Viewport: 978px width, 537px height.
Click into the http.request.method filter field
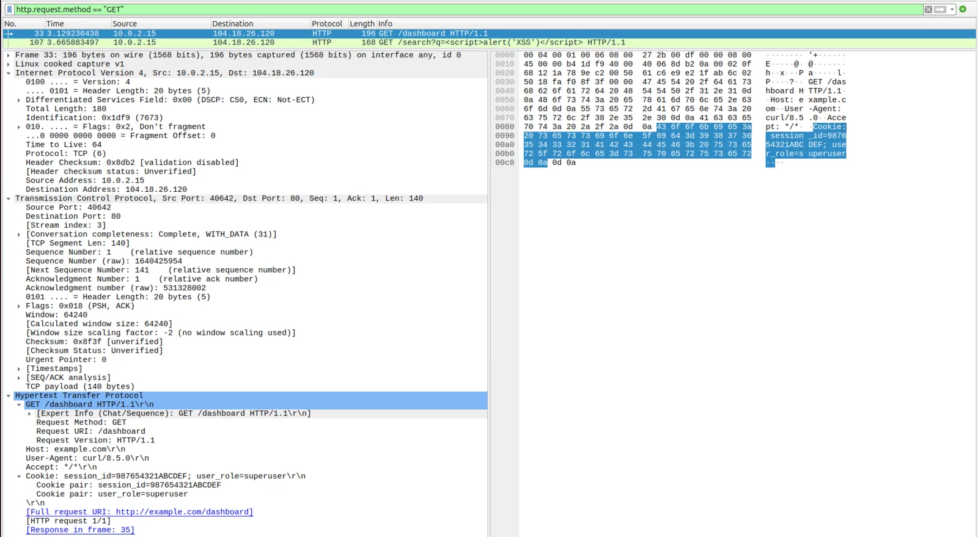coord(428,9)
